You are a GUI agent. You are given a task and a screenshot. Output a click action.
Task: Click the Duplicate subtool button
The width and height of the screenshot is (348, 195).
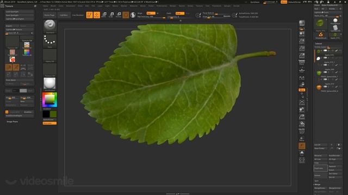pos(321,168)
